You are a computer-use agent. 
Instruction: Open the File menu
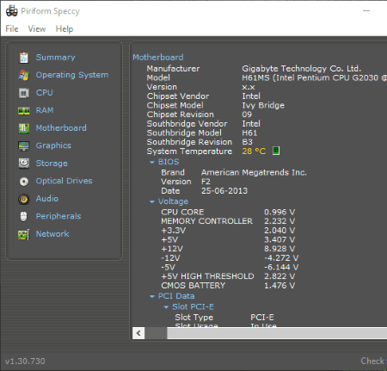pos(12,29)
